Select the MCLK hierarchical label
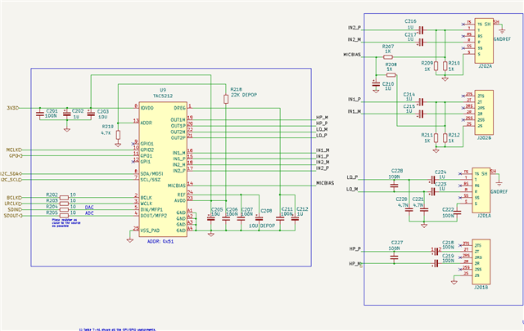The height and width of the screenshot is (331, 524). tap(14, 150)
